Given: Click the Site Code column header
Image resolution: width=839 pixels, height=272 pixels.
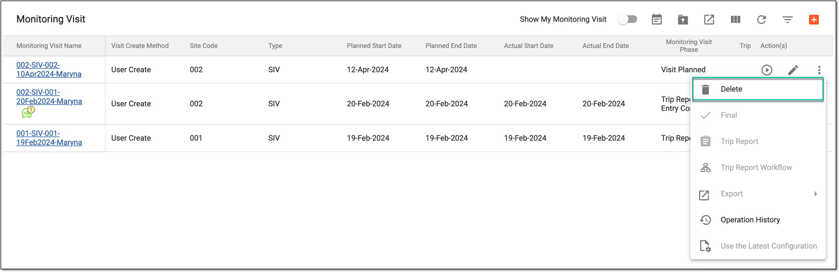Looking at the screenshot, I should click(x=204, y=46).
